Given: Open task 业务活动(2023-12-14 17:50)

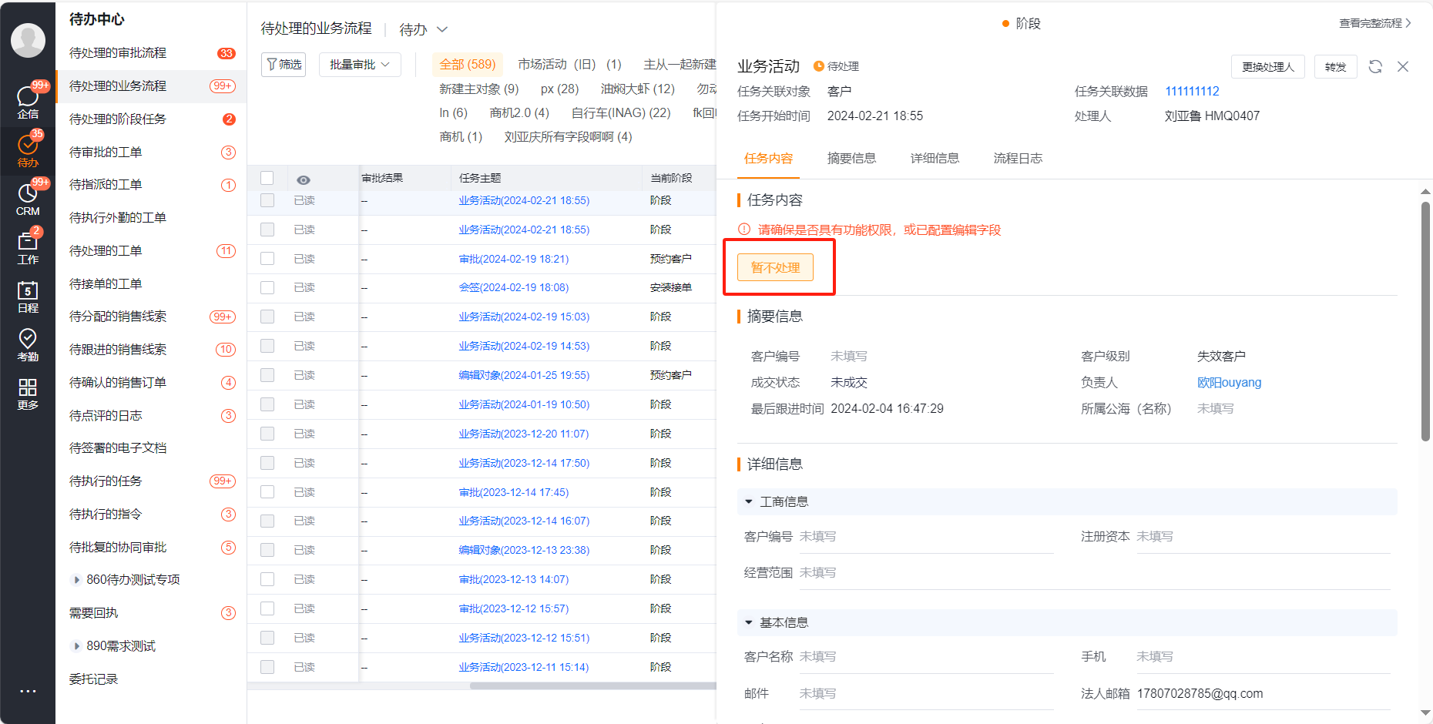Looking at the screenshot, I should (524, 463).
